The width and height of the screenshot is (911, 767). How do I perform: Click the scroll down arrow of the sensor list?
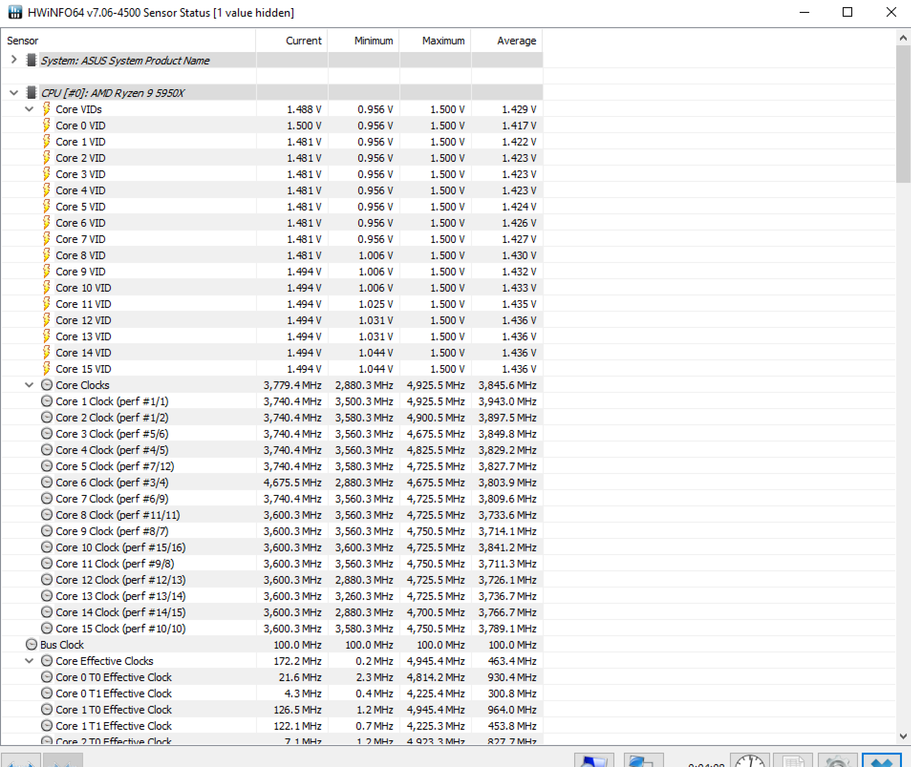[x=903, y=736]
